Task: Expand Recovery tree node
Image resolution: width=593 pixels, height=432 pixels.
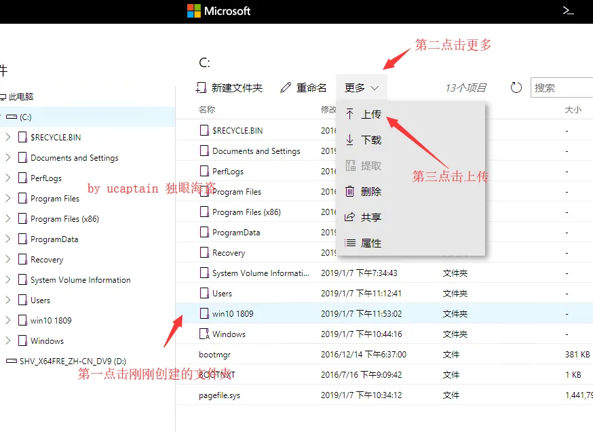Action: point(8,259)
